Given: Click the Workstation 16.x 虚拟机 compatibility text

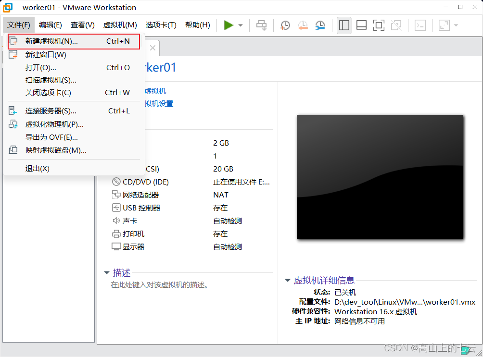Looking at the screenshot, I should (376, 312).
